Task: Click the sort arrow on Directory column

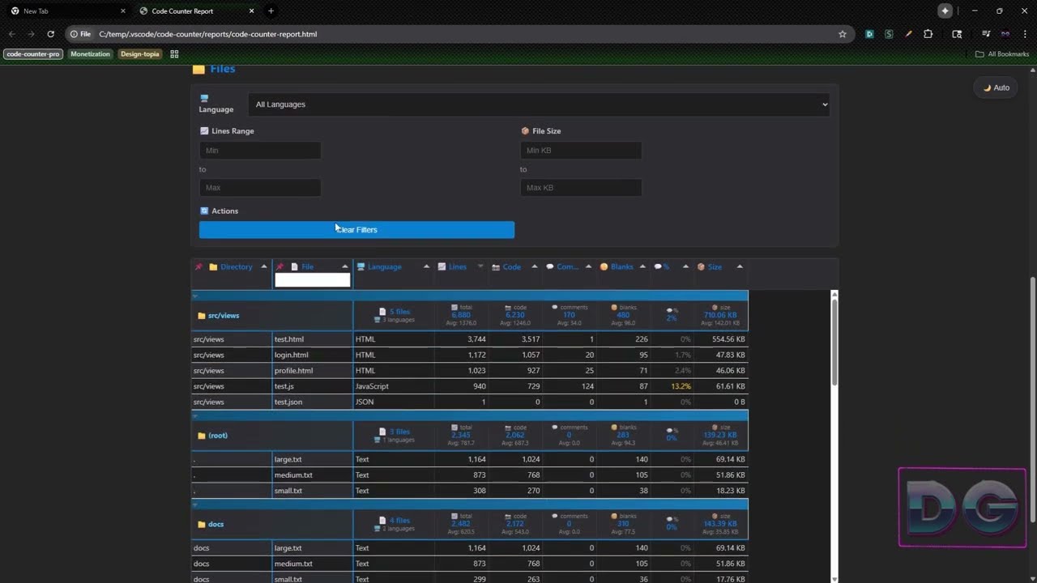Action: pyautogui.click(x=264, y=266)
